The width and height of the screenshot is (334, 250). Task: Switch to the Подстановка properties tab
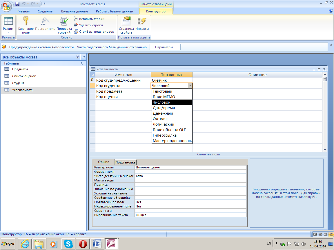tap(125, 162)
